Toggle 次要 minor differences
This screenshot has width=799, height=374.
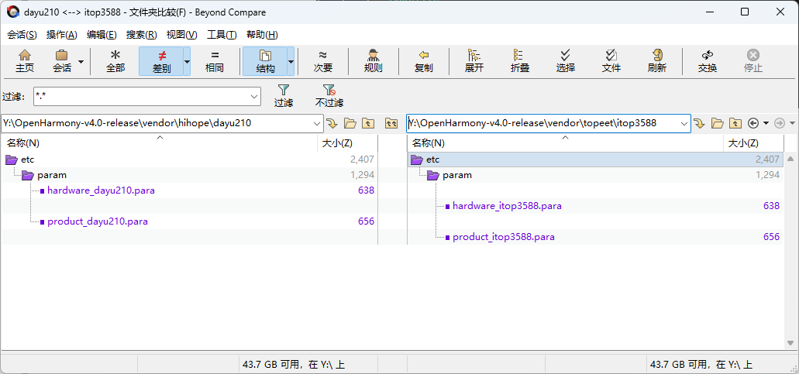(x=323, y=61)
